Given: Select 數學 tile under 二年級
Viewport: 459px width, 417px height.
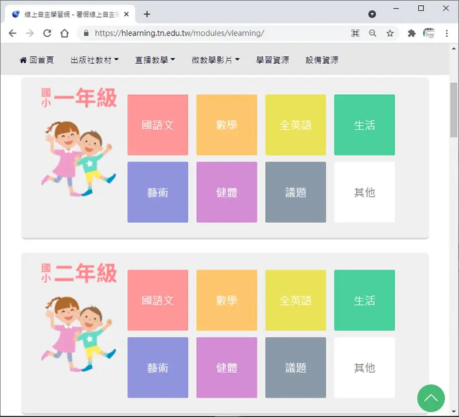Looking at the screenshot, I should (227, 300).
